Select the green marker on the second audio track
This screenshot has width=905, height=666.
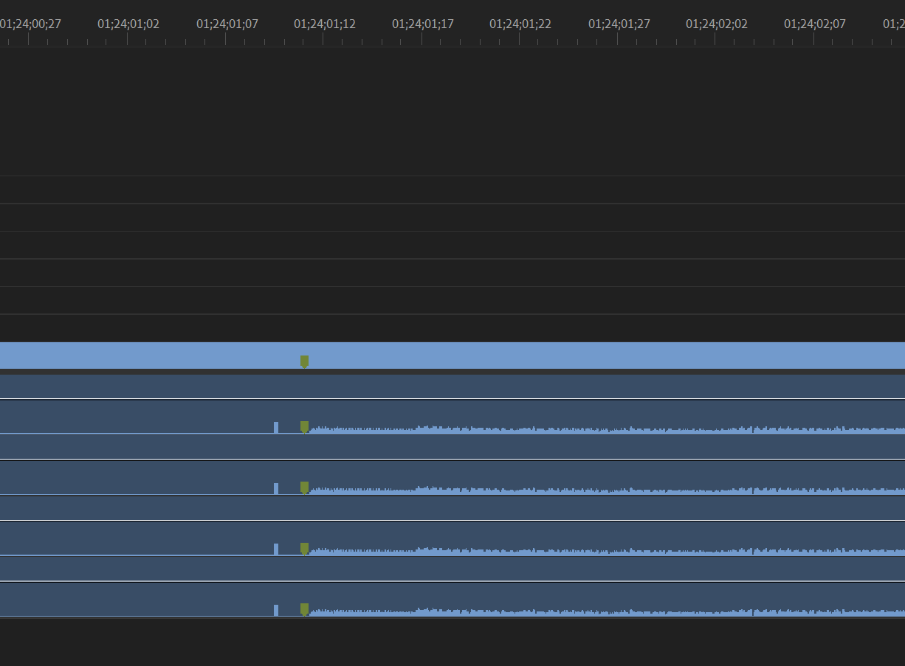[x=305, y=487]
